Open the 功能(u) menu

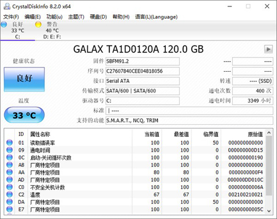click(x=54, y=17)
